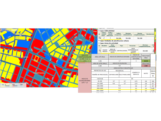
Task: Click the TAMAÑO DE PREDIOS(M2) cell
Action: tap(100, 75)
